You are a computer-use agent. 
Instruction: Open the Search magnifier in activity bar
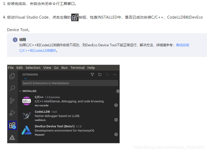(12, 88)
